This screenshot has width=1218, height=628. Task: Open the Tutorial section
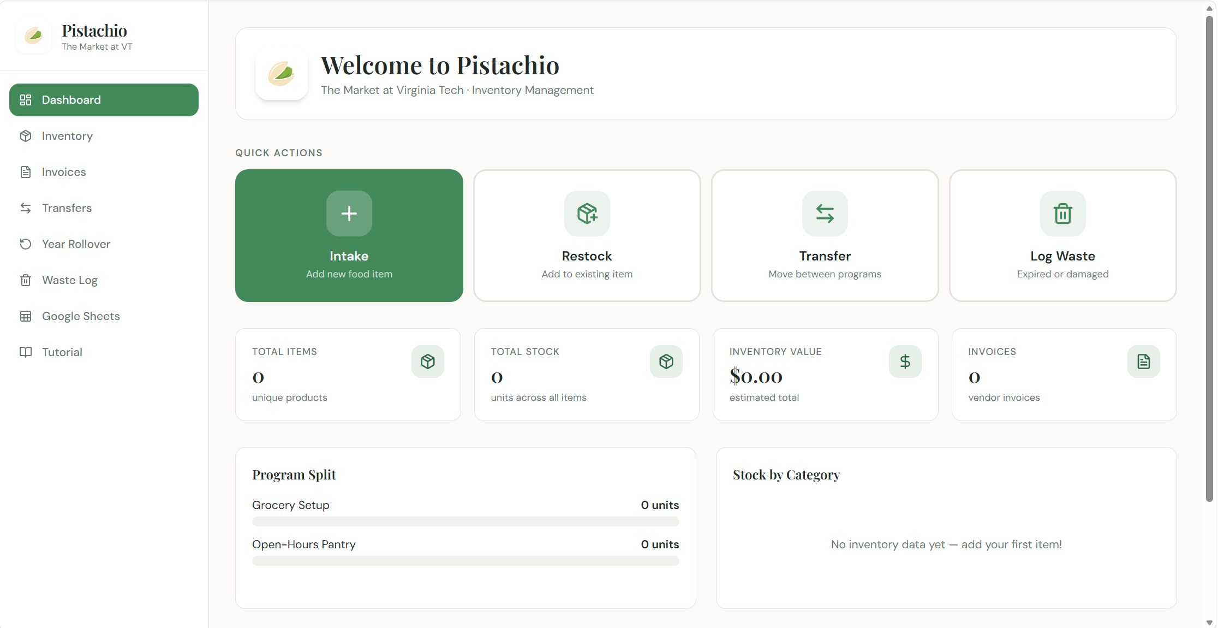tap(62, 352)
